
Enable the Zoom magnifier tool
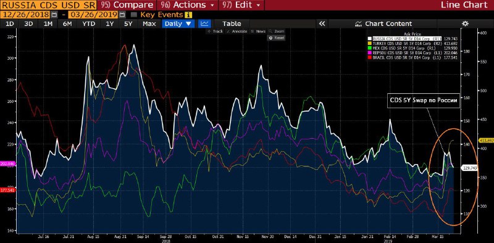[276, 31]
